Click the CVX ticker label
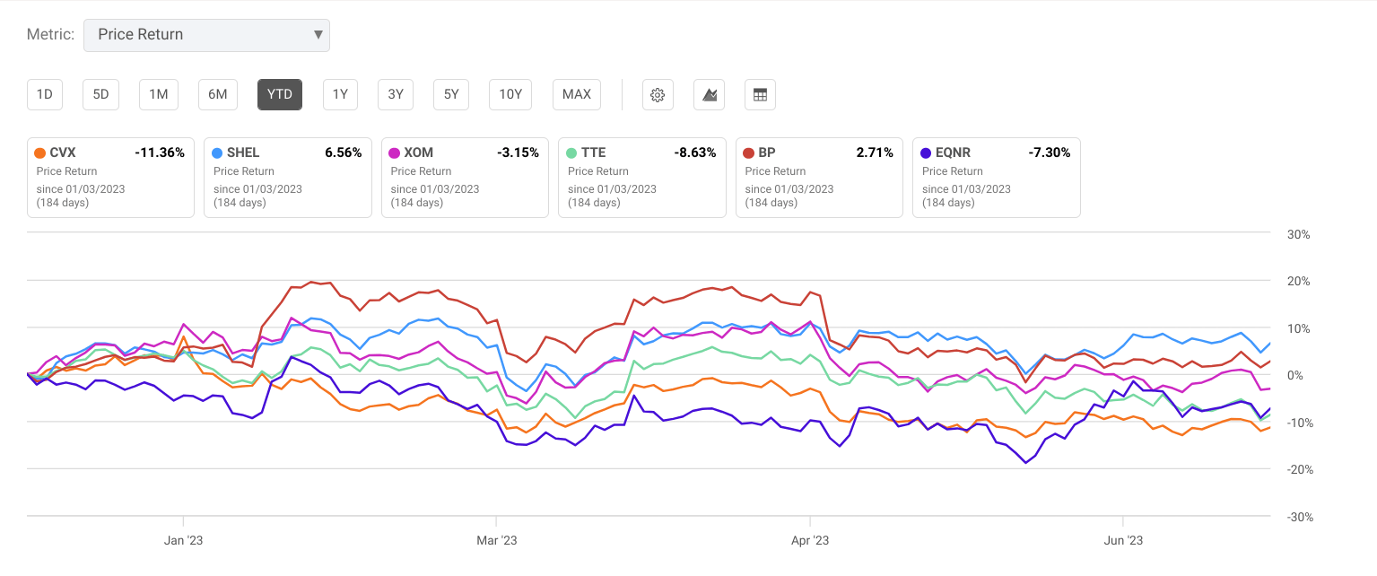 point(63,153)
